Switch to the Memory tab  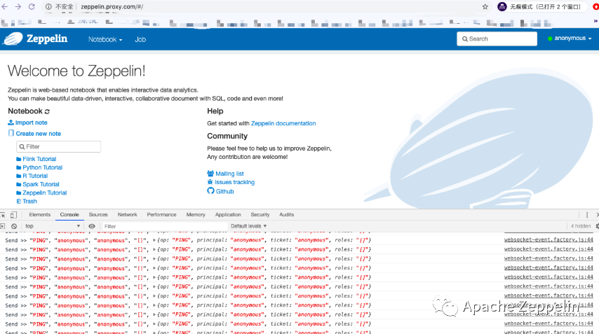click(196, 215)
